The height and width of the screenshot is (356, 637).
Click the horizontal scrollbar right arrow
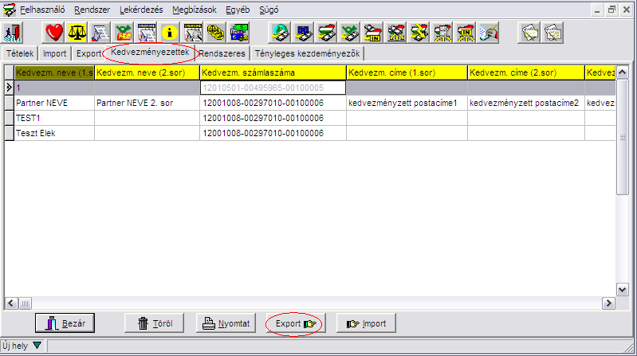[608, 303]
